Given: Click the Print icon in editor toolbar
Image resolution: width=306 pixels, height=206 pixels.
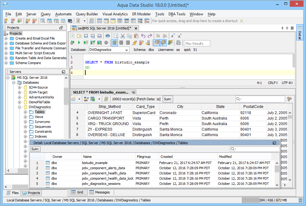Looking at the screenshot, I should pyautogui.click(x=107, y=36).
